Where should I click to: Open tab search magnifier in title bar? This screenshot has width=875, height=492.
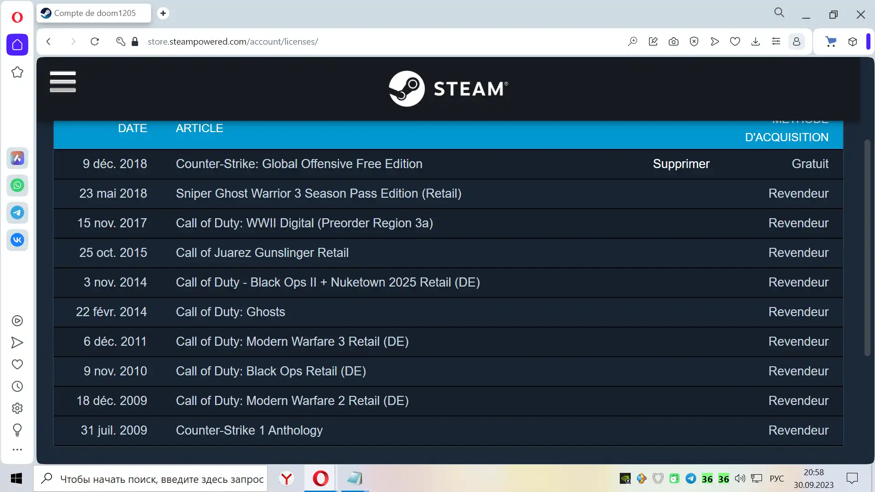click(779, 13)
